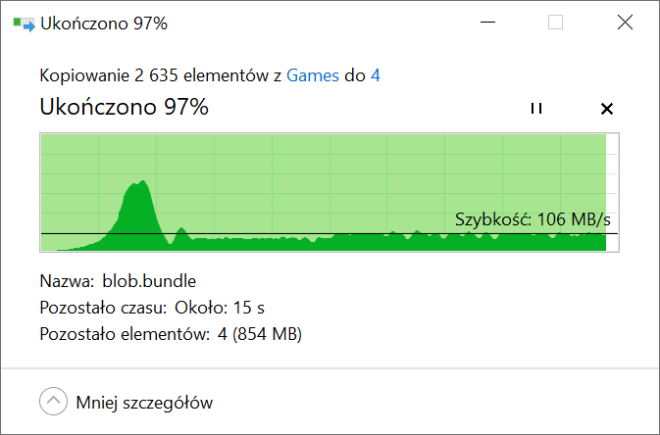This screenshot has height=435, width=660.
Task: Click the remaining items value 4 (854 MB)
Action: point(260,334)
